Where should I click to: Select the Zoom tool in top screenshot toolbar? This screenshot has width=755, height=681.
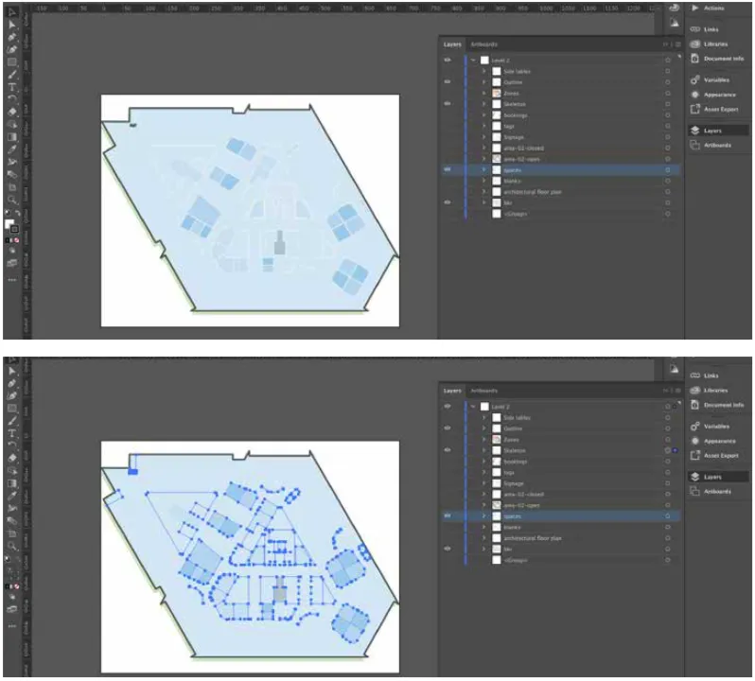pos(12,200)
